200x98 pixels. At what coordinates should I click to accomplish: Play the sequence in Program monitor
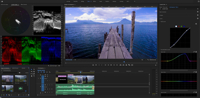pyautogui.click(x=111, y=65)
